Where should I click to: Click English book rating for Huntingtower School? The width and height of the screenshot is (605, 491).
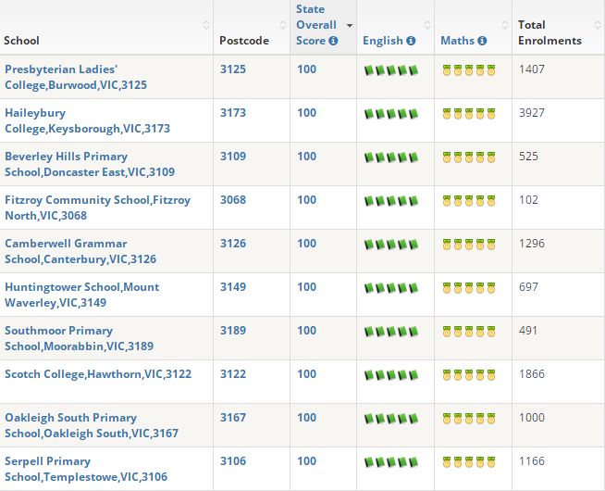click(x=391, y=288)
